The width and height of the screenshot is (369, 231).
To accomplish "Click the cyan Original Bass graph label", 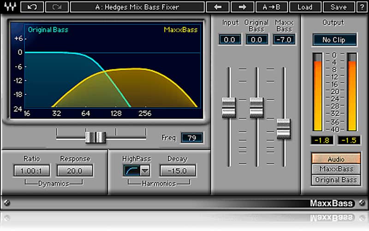I will pyautogui.click(x=48, y=29).
